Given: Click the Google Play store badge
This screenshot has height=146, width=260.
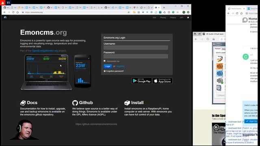Looking at the screenshot, I should coord(142,81).
